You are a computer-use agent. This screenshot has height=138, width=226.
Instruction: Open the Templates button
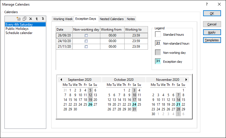click(x=212, y=40)
